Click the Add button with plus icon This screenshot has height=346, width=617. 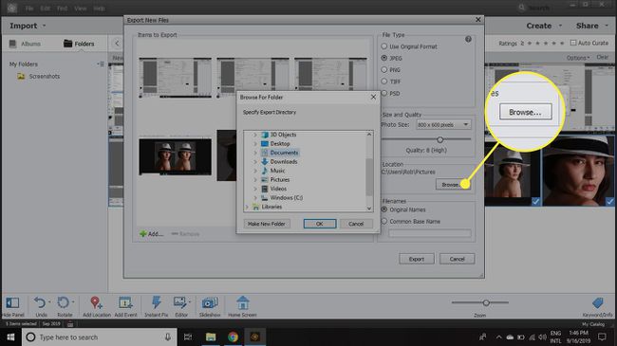point(151,234)
